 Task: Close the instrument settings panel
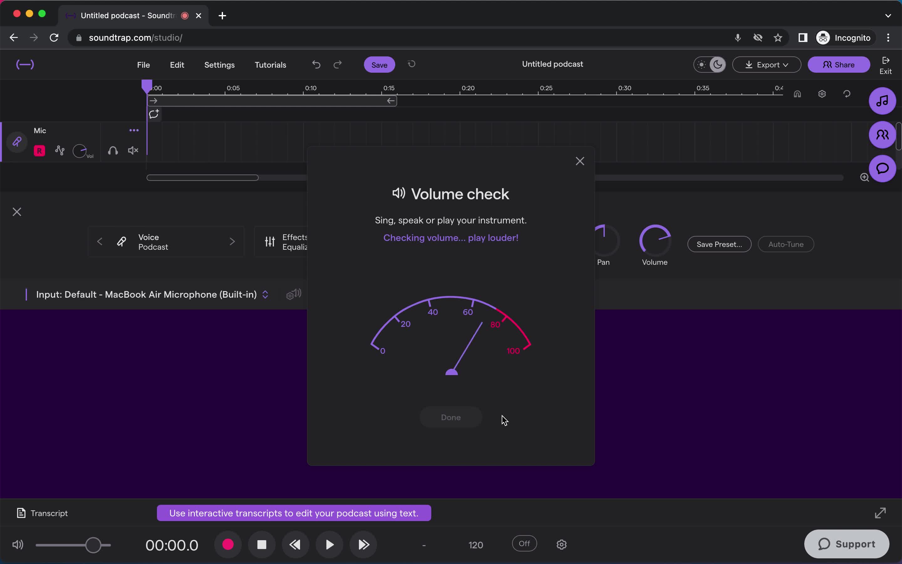17,212
